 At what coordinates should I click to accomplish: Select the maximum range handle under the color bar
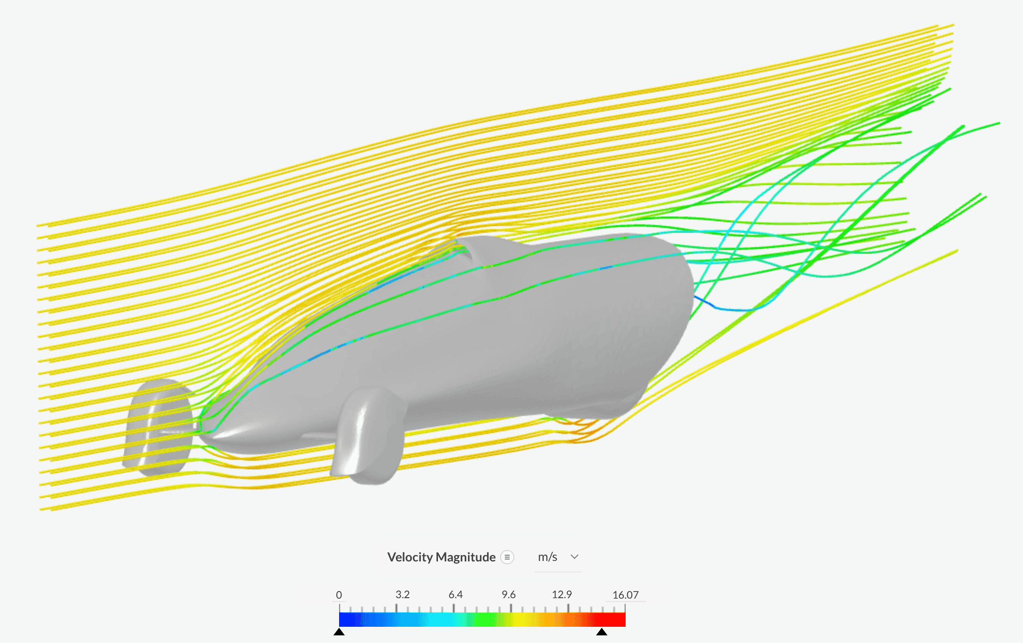(602, 632)
